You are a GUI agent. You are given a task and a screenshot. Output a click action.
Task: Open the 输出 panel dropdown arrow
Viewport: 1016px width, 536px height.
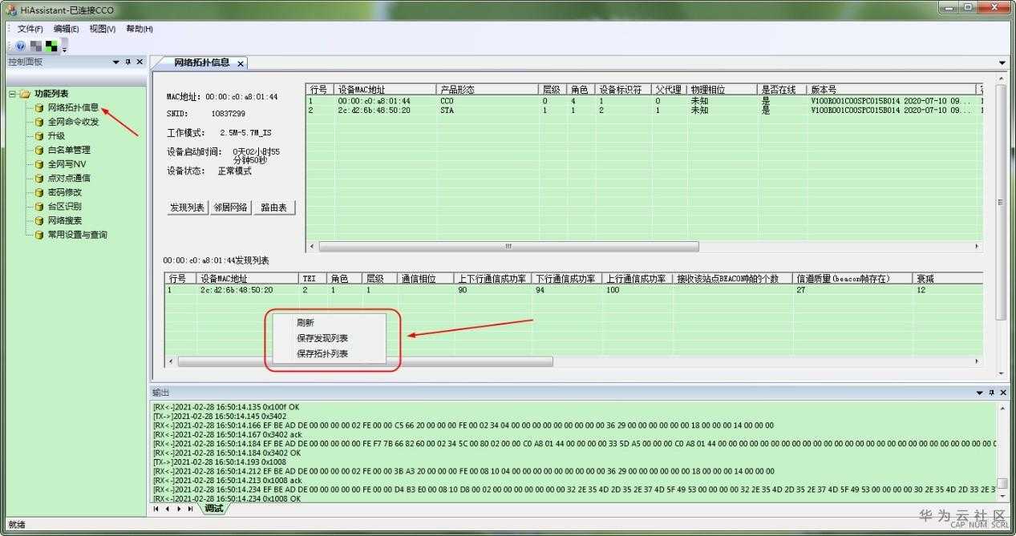click(980, 393)
